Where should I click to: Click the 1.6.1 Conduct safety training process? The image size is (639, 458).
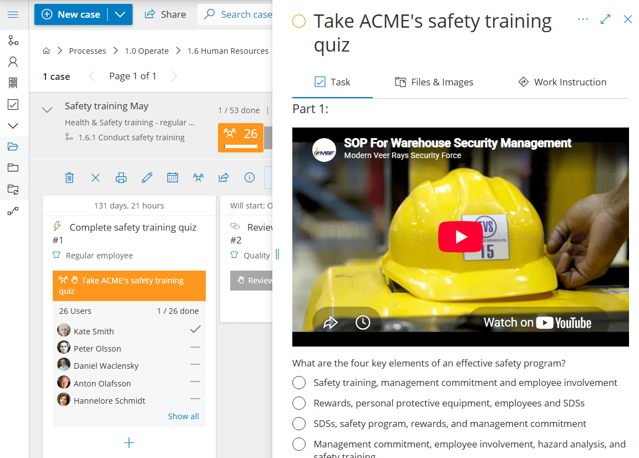pyautogui.click(x=131, y=138)
